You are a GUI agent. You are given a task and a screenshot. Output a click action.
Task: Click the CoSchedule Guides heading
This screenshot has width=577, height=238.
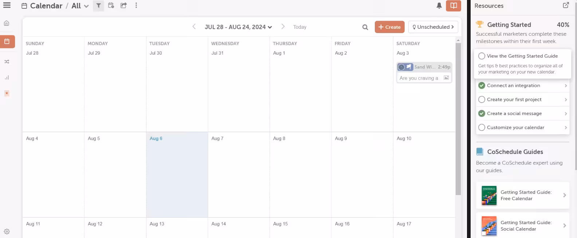515,152
